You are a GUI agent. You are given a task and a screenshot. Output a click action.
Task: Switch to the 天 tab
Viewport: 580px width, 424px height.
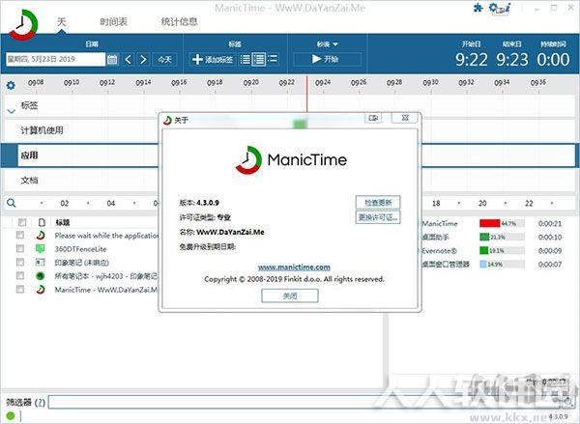pyautogui.click(x=62, y=22)
